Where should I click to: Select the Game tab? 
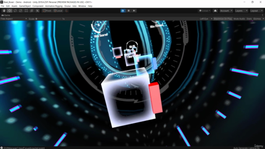[6, 15]
